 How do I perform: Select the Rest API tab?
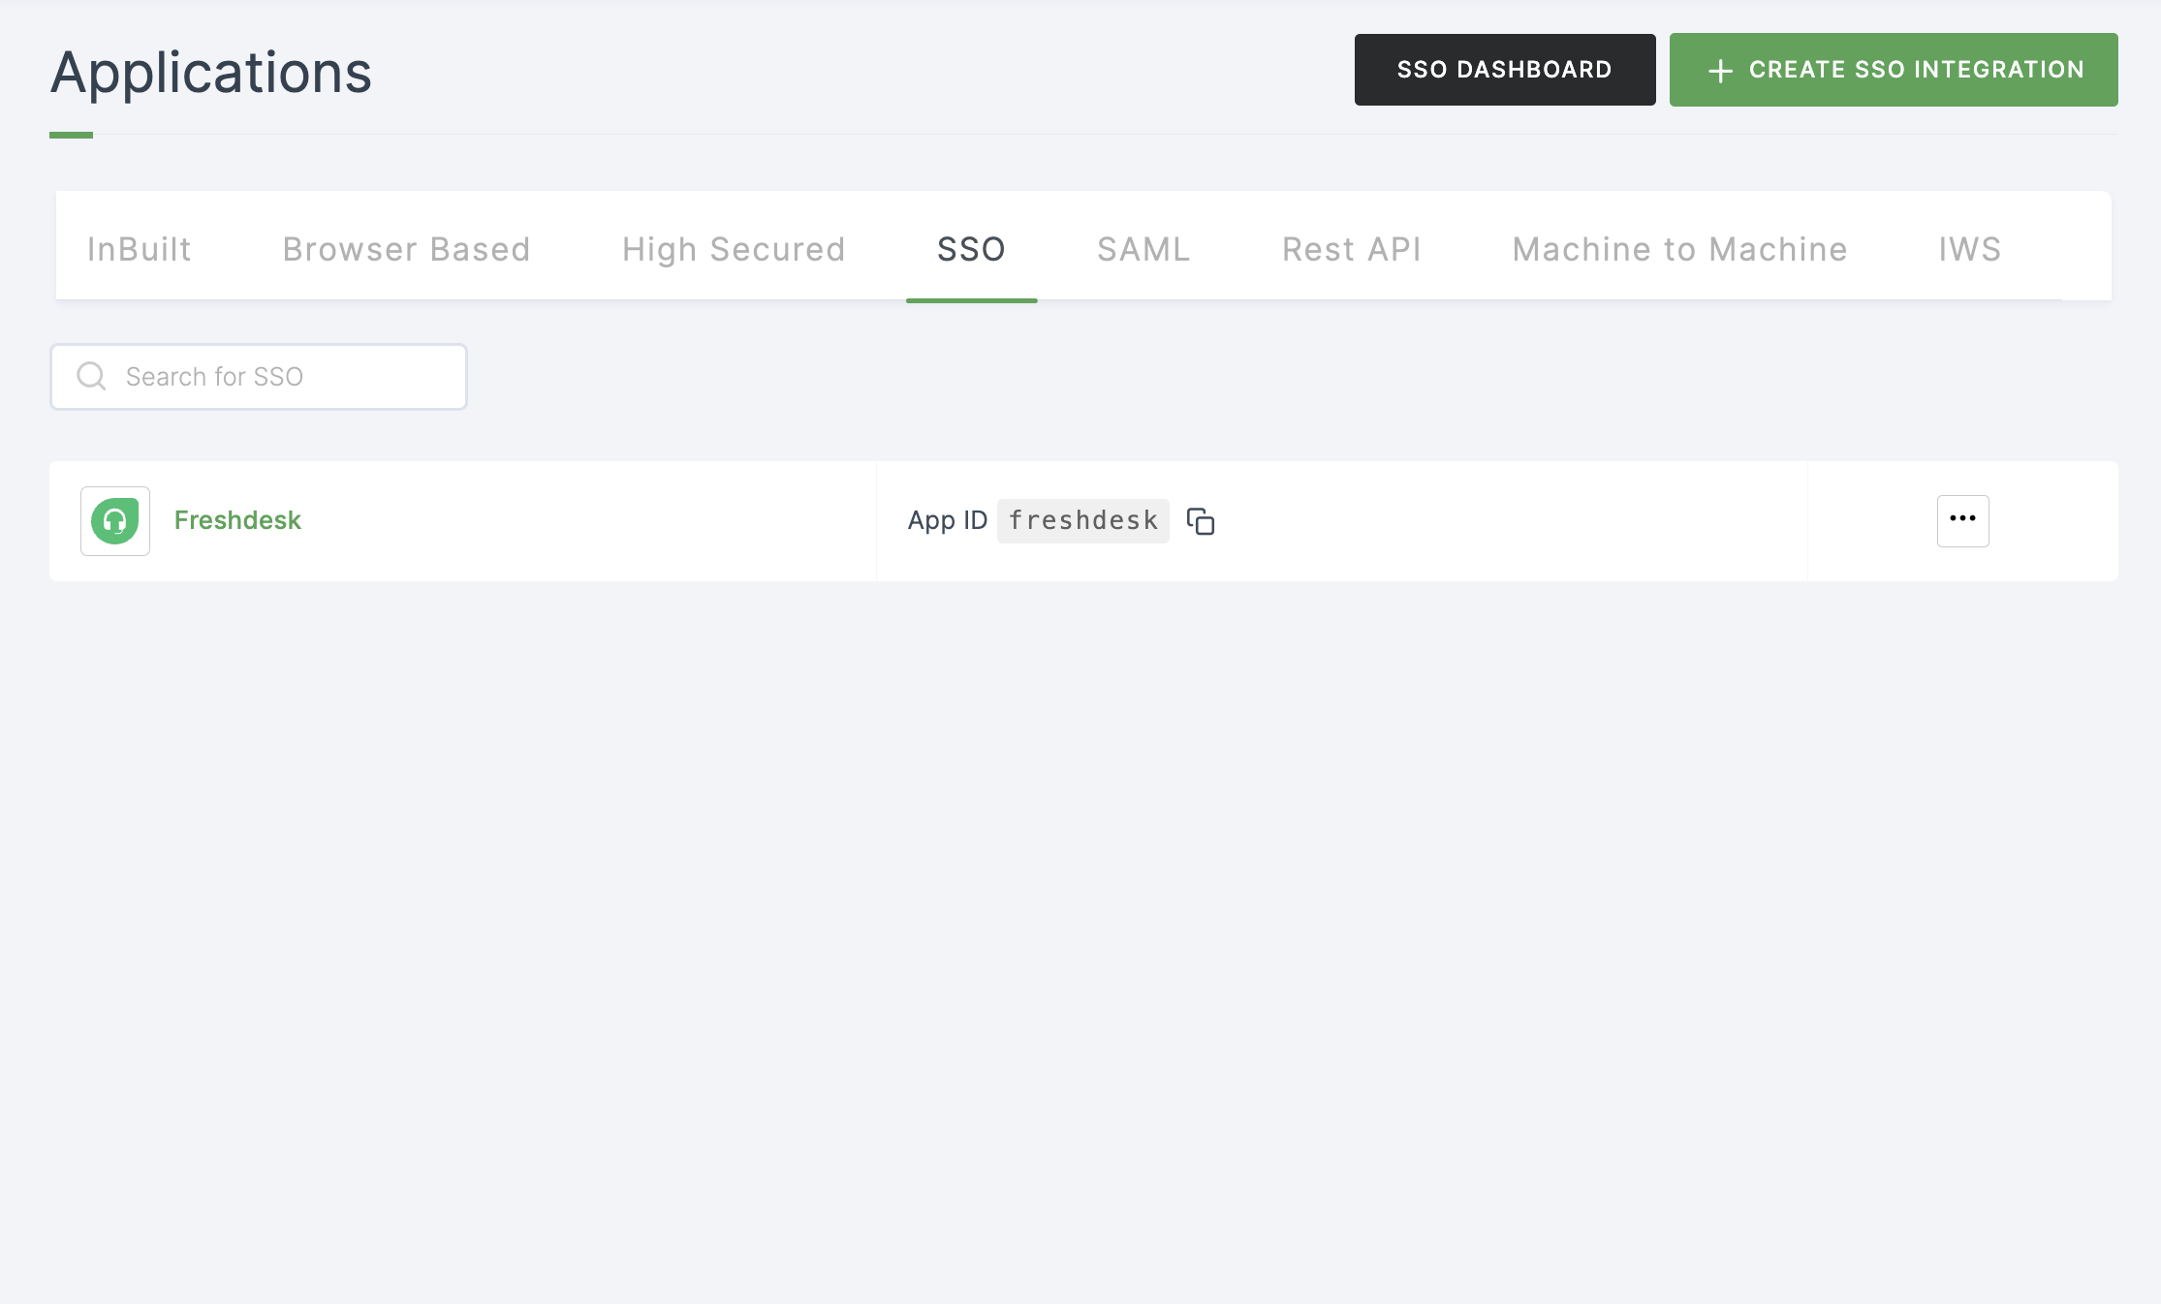(x=1351, y=248)
